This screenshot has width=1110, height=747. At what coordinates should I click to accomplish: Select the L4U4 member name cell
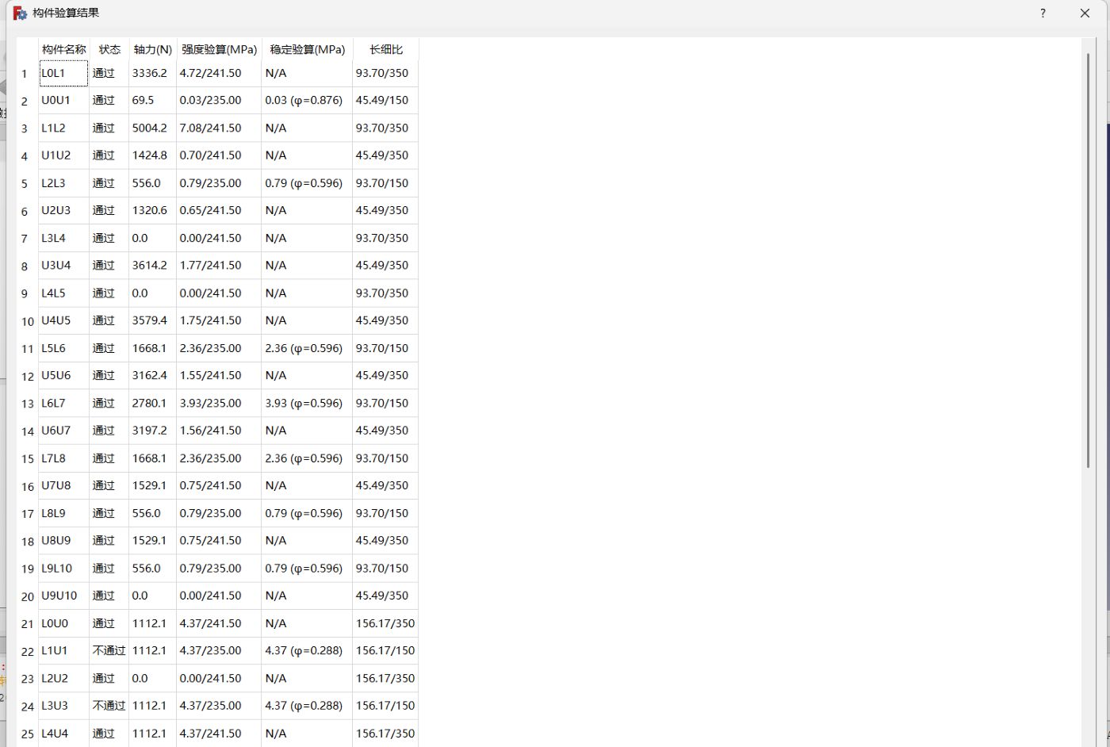click(64, 734)
